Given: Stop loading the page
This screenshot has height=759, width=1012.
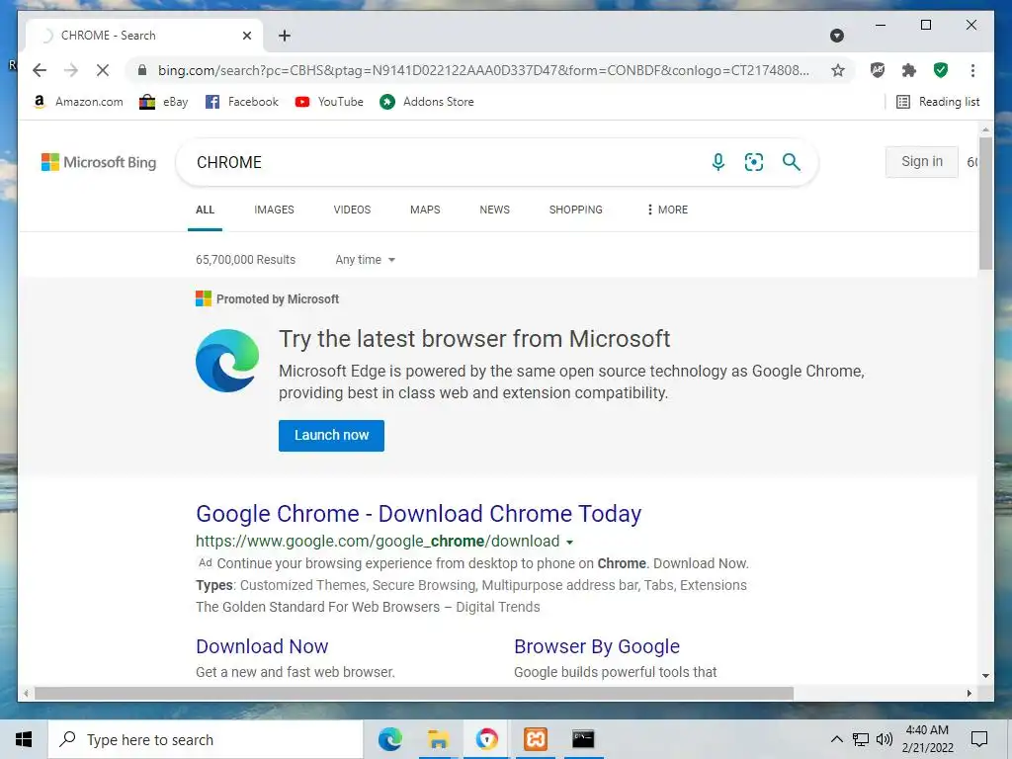Looking at the screenshot, I should (x=103, y=70).
